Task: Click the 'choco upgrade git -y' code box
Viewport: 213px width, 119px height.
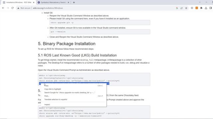Action: pyautogui.click(x=100, y=22)
